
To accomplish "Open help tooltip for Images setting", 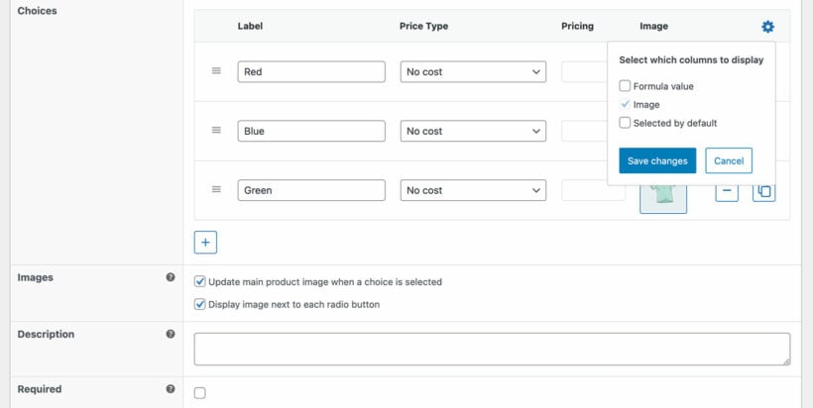I will tap(171, 277).
